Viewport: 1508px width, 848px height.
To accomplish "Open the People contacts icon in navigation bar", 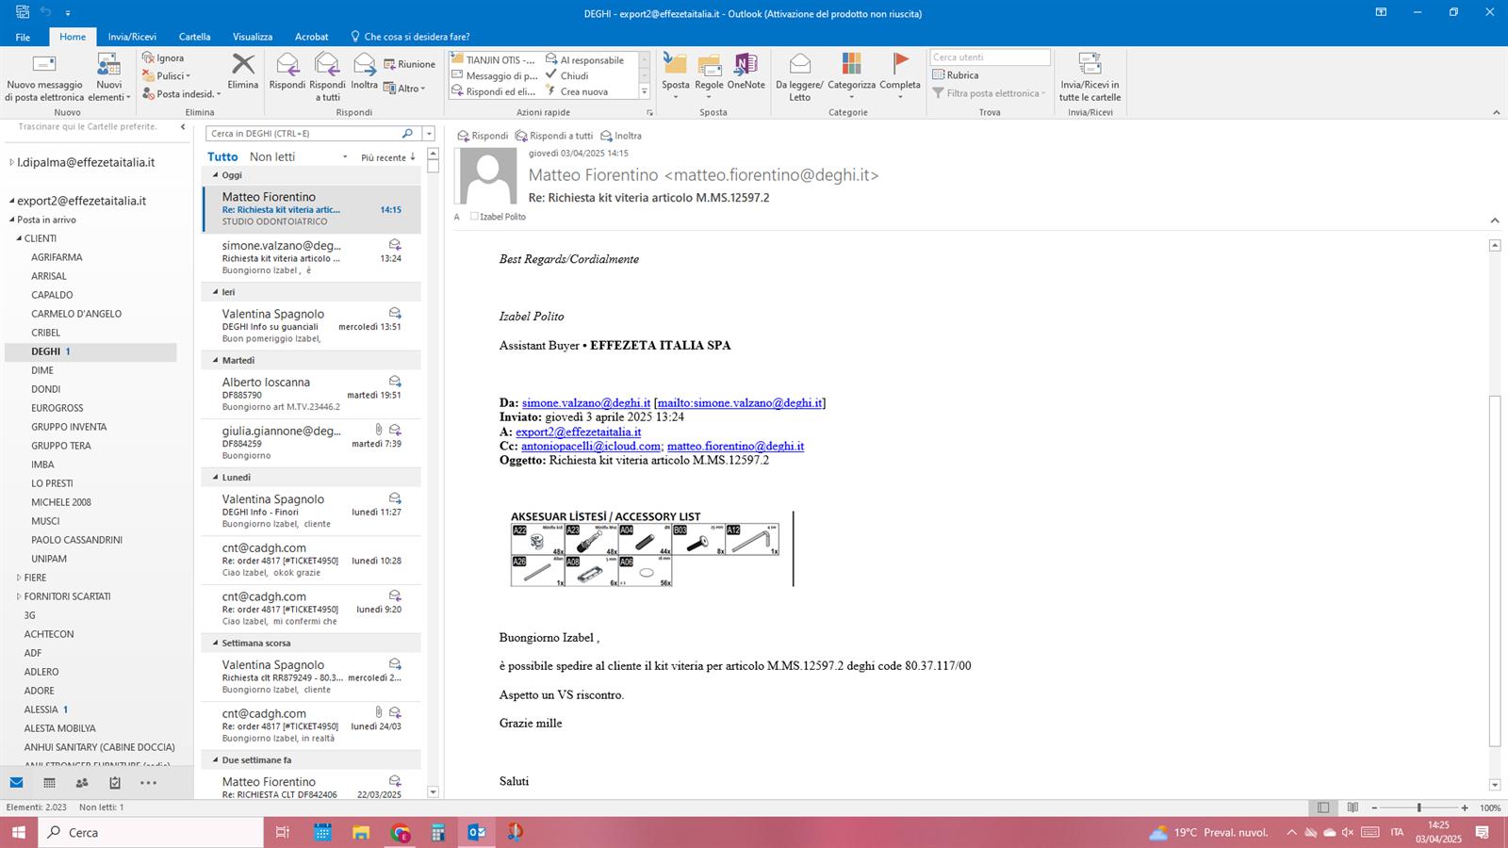I will pos(82,783).
